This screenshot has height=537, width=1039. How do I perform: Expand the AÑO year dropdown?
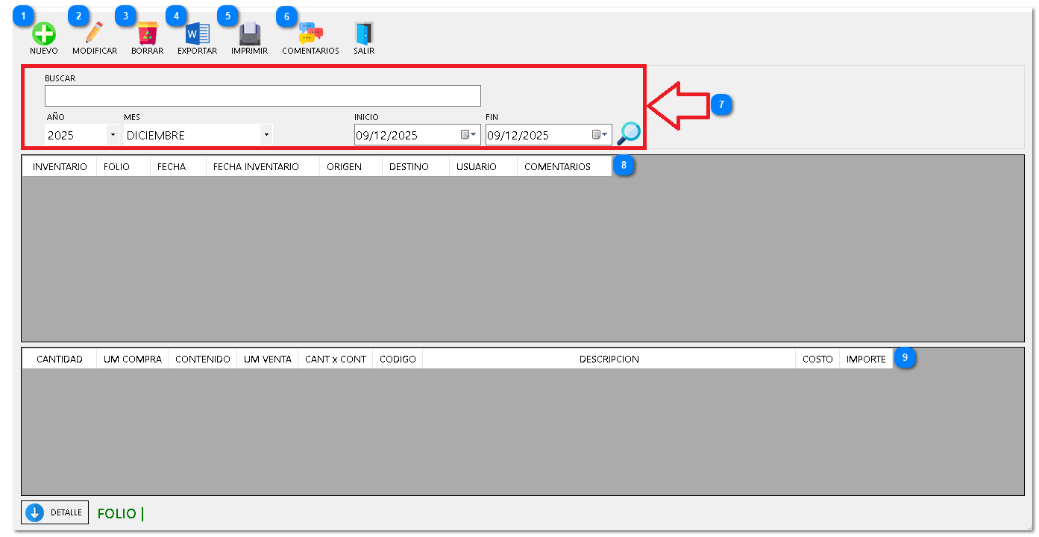click(112, 135)
